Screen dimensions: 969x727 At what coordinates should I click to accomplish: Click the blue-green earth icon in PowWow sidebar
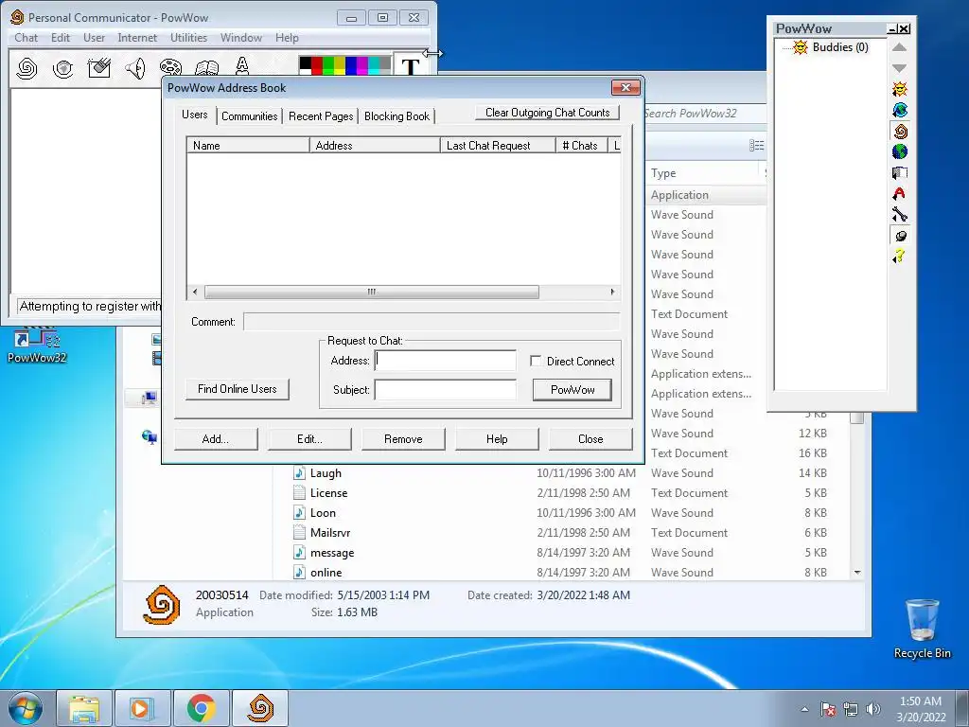(x=900, y=151)
